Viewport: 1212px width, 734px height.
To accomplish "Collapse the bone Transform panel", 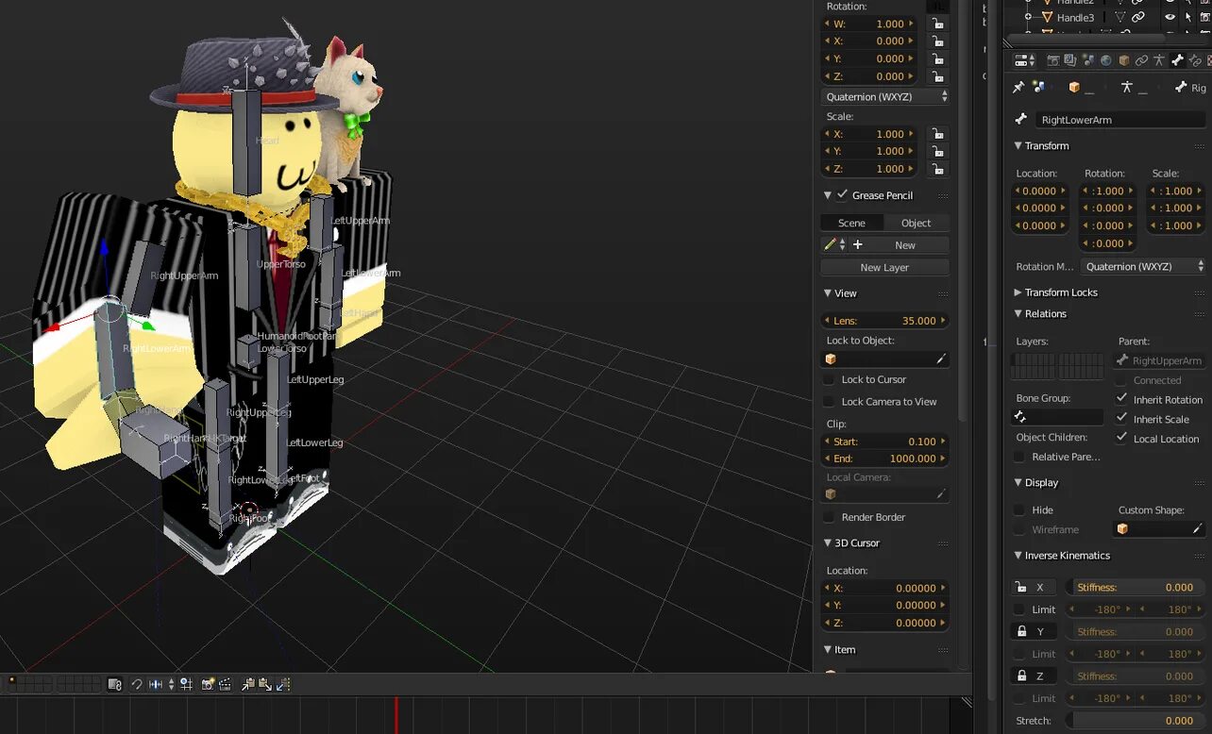I will pyautogui.click(x=1018, y=146).
